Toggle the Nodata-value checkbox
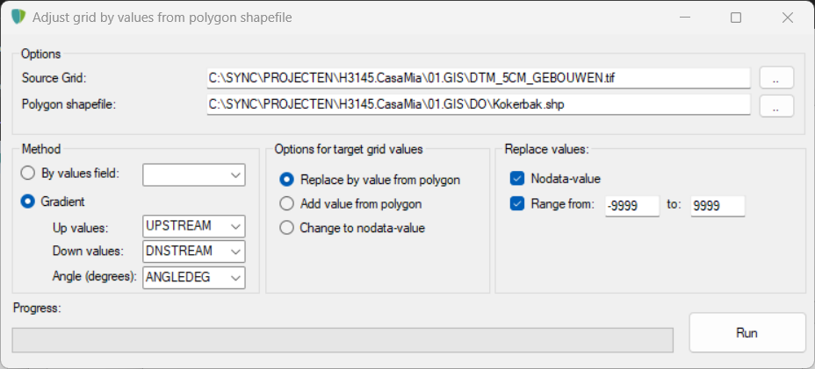The width and height of the screenshot is (815, 369). tap(516, 179)
